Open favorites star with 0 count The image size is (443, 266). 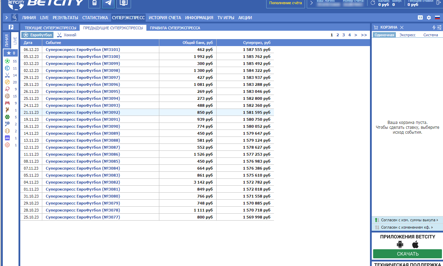click(10, 53)
